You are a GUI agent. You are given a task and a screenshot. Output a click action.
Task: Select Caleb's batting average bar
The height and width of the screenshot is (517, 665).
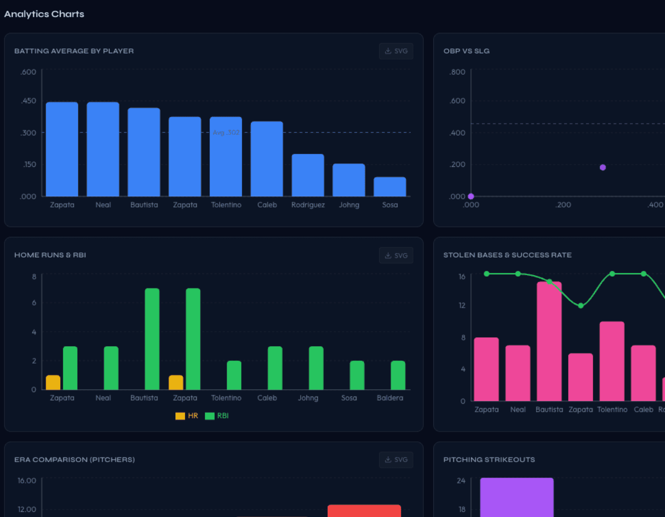(x=267, y=159)
